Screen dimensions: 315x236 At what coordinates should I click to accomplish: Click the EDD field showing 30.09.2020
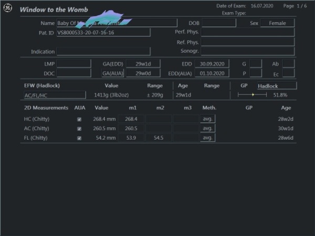point(212,64)
